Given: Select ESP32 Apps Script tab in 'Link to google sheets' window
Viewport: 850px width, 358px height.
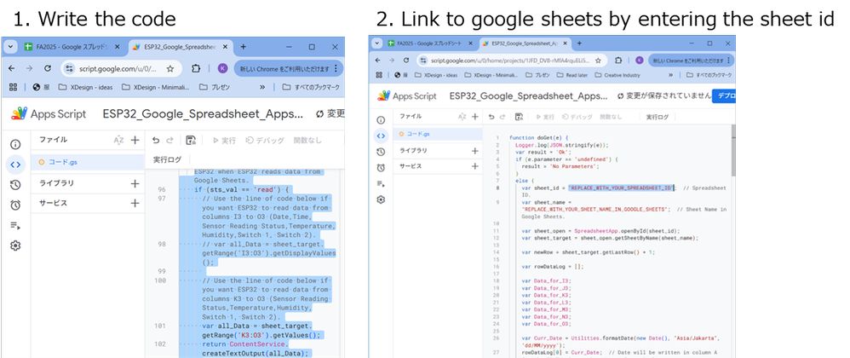Looking at the screenshot, I should [x=525, y=43].
